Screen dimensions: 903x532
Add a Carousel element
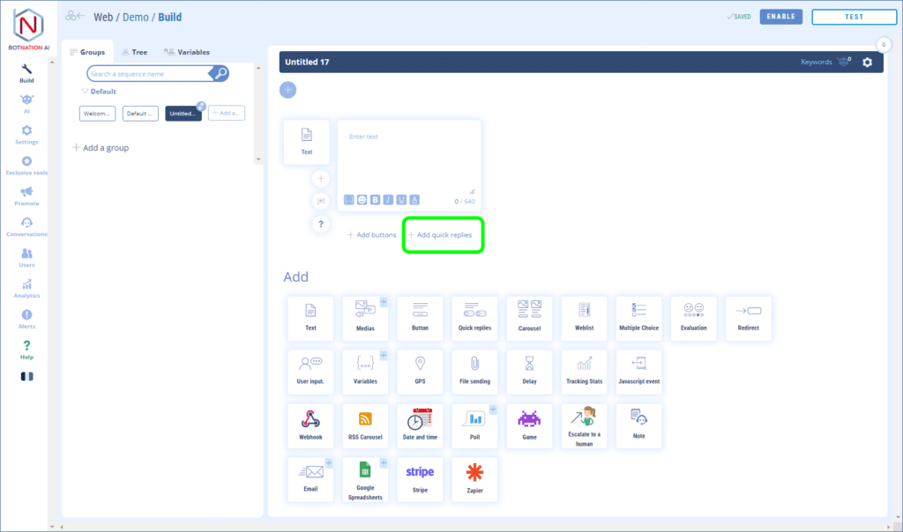click(x=529, y=318)
